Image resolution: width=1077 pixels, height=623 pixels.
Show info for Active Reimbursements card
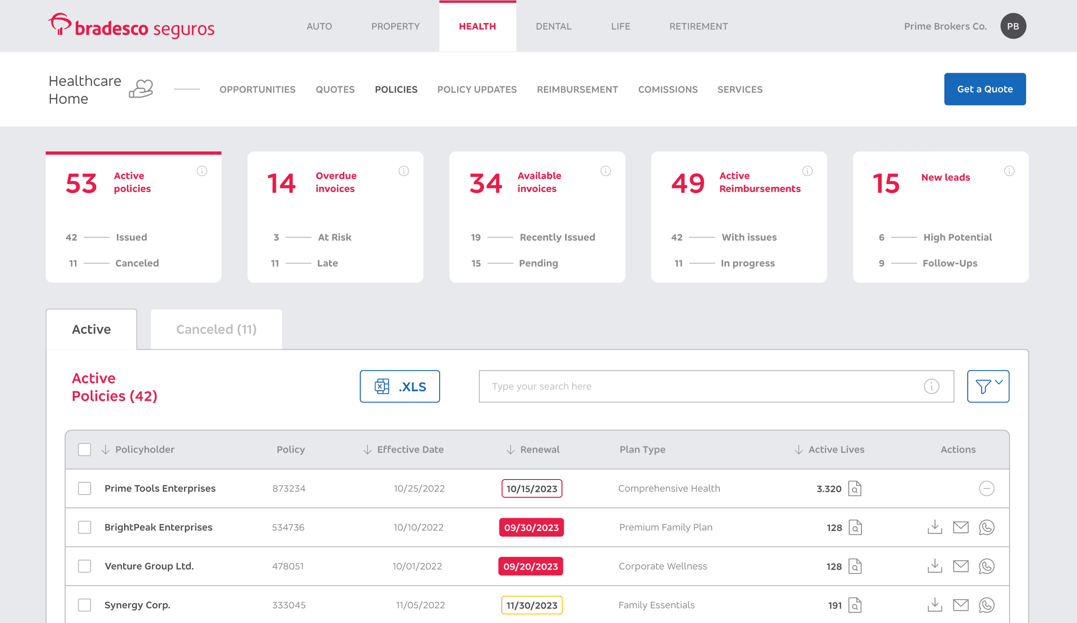[x=808, y=171]
